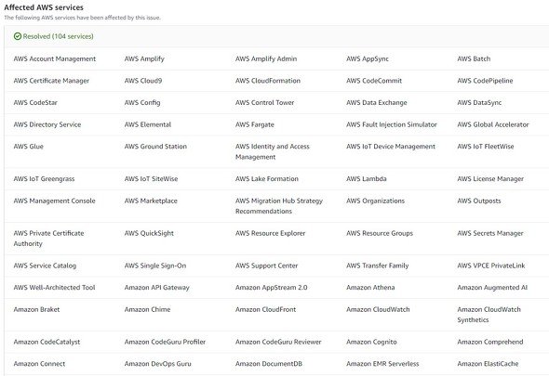This screenshot has height=376, width=549.
Task: Select AWS Fault Injection Simulator
Action: (x=392, y=124)
